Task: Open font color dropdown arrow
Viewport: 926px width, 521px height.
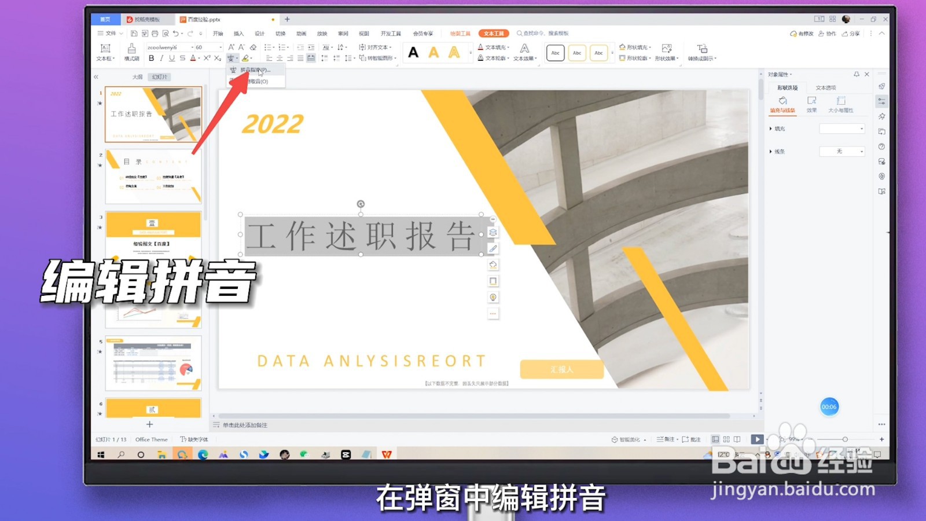Action: [x=199, y=58]
